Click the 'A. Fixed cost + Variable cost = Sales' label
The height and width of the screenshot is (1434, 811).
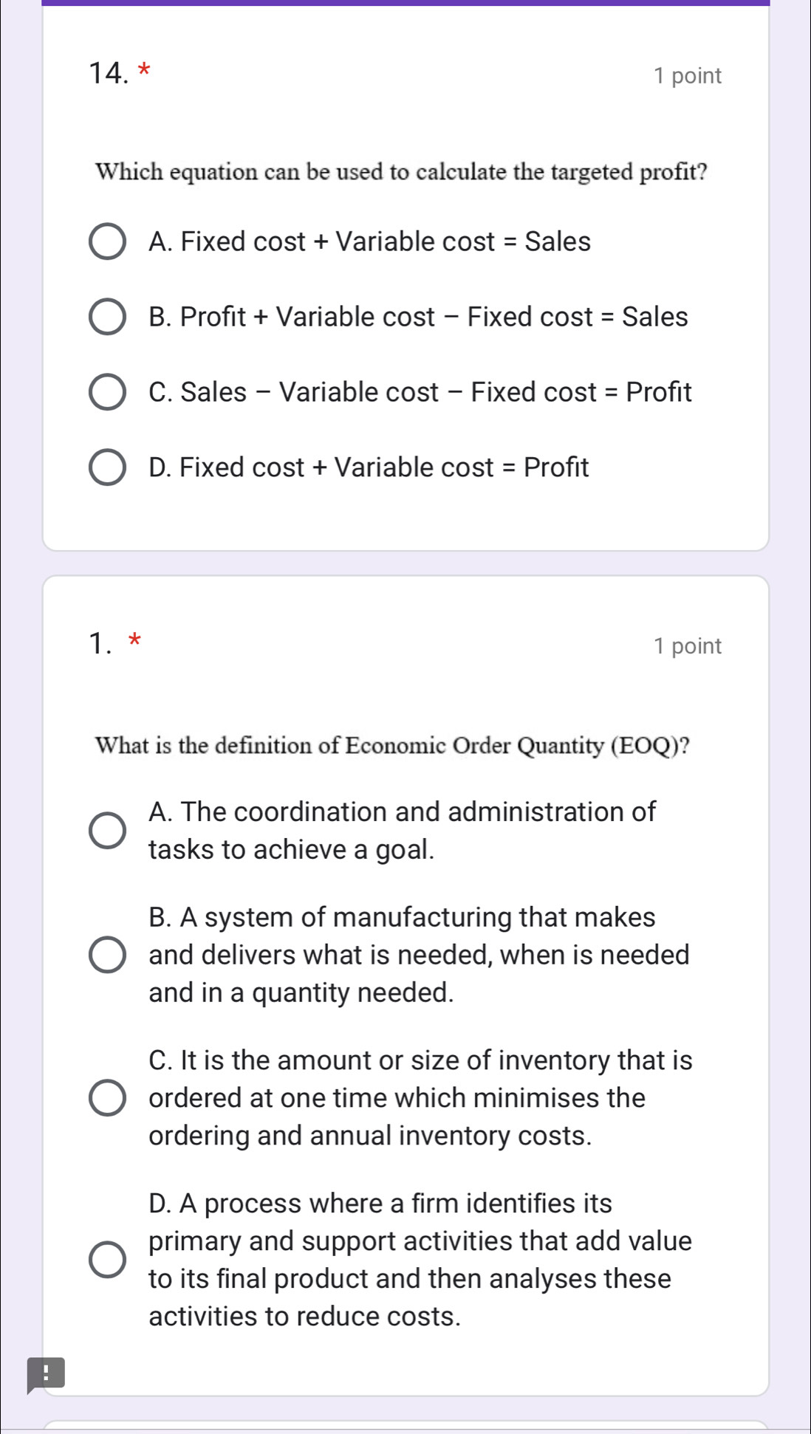click(369, 242)
